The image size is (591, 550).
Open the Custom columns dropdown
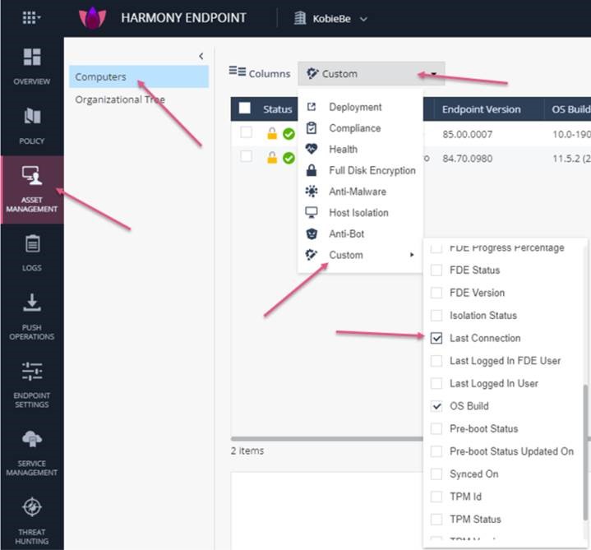pos(372,73)
